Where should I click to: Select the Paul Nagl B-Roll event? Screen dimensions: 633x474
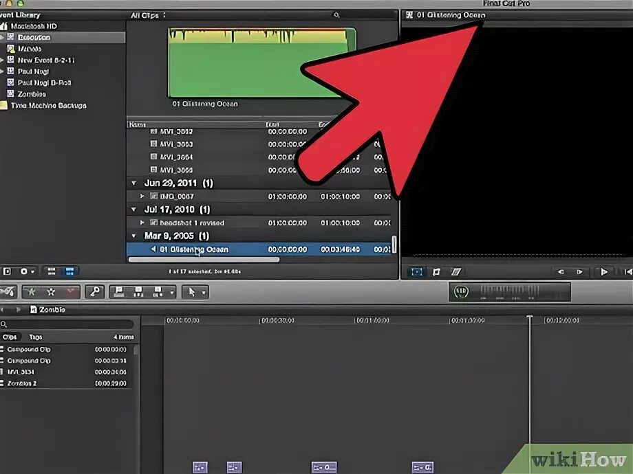point(44,82)
